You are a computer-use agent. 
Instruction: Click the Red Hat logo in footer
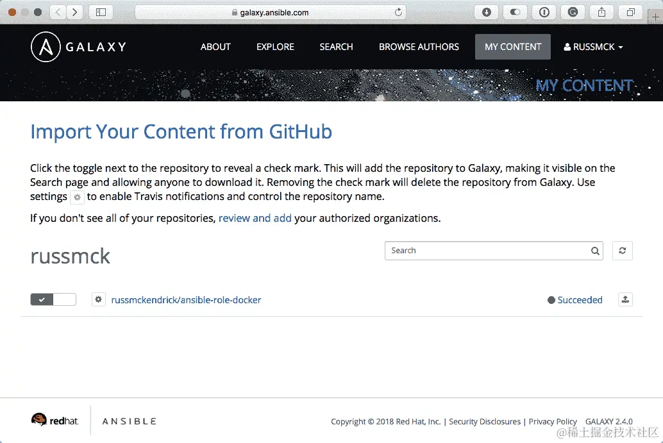[55, 420]
